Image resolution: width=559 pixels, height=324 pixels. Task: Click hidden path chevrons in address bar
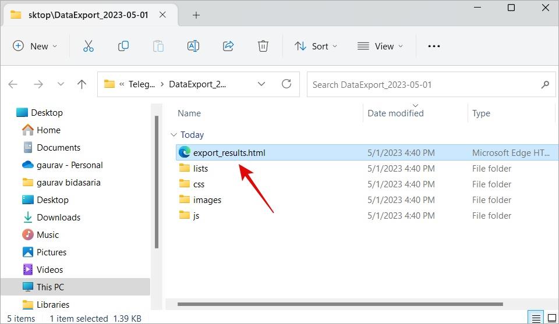[122, 84]
